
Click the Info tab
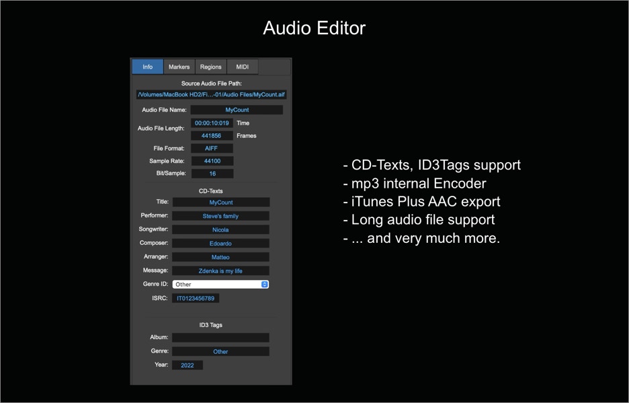point(147,67)
